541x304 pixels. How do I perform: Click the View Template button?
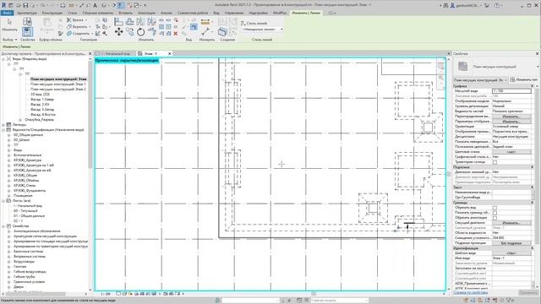(x=511, y=253)
